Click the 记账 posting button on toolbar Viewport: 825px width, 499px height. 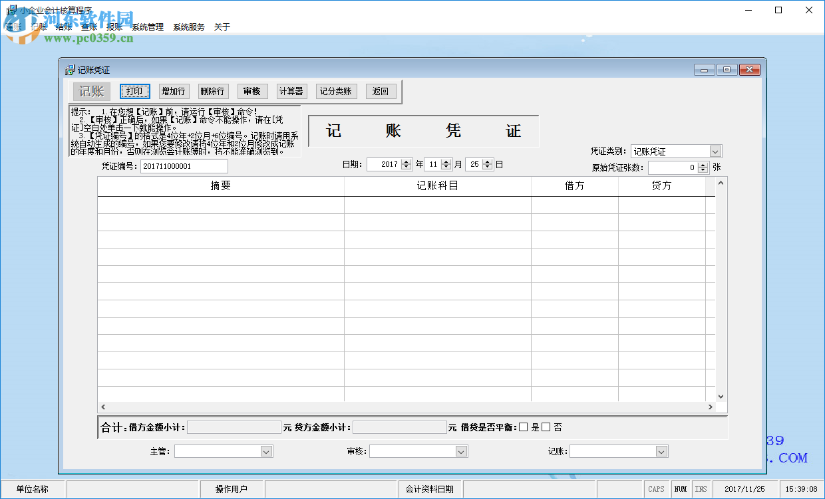91,91
